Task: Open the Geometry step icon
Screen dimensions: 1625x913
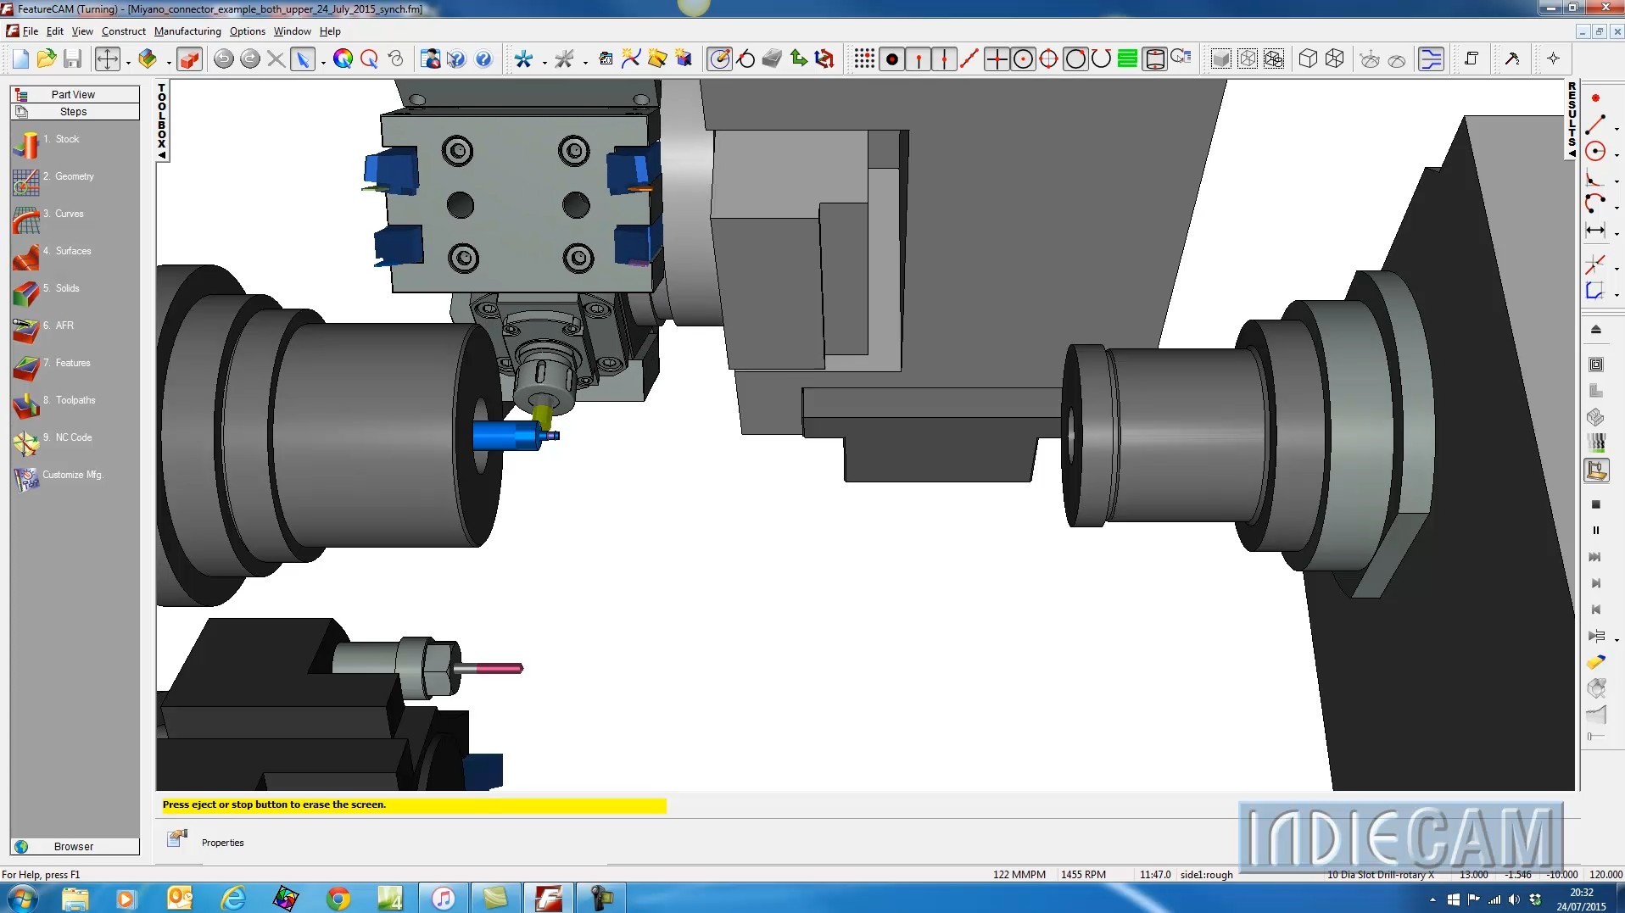Action: (26, 182)
